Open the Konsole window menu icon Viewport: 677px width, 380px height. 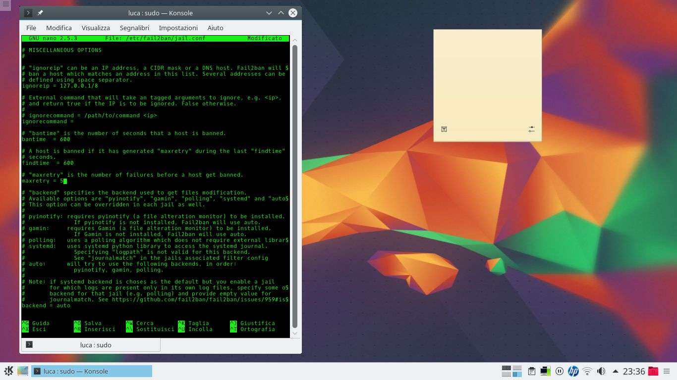click(28, 13)
